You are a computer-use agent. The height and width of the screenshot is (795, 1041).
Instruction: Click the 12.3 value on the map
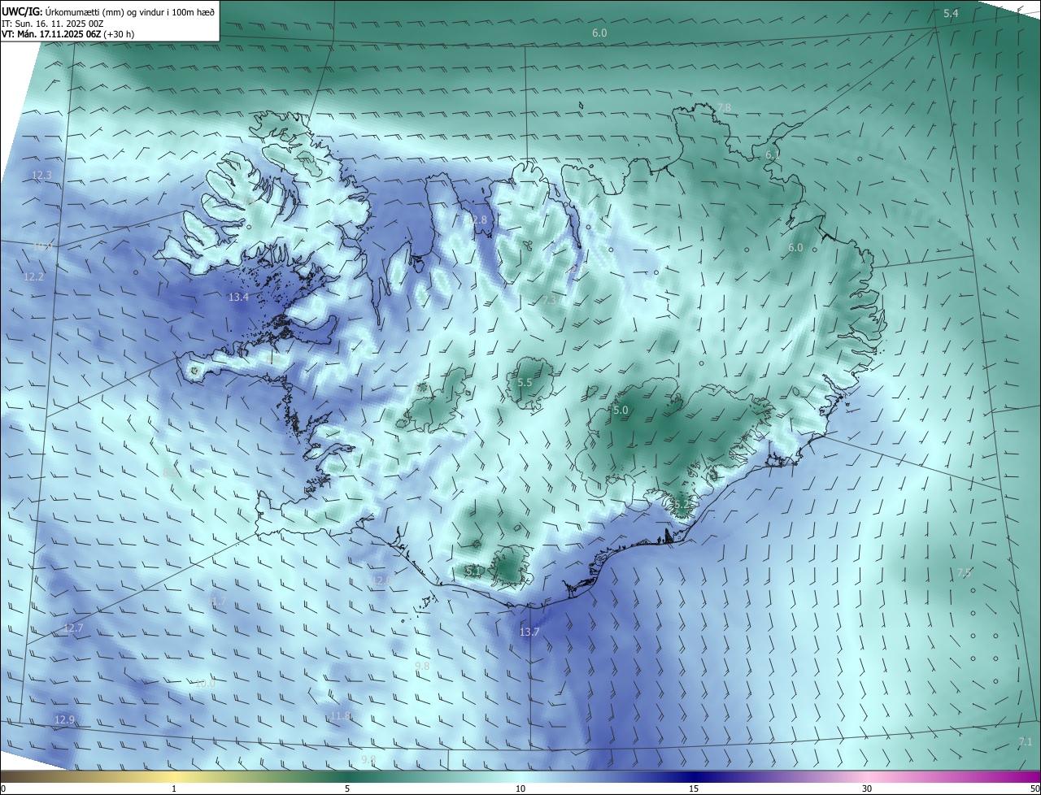click(41, 175)
